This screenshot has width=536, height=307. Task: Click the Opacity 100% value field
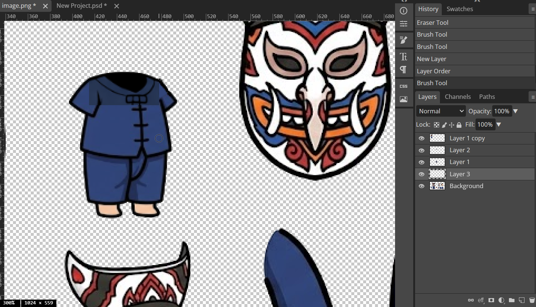click(502, 111)
